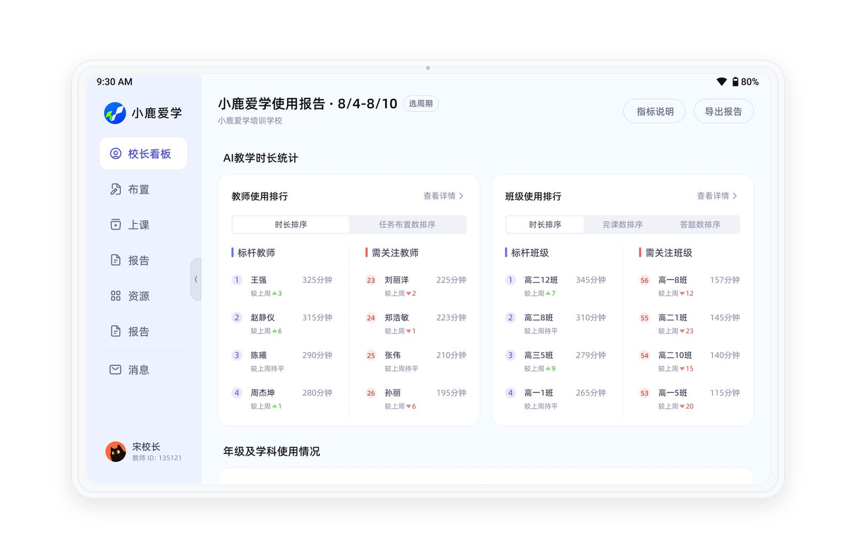
Task: Switch to 任务布置数排序 tab
Action: (407, 224)
